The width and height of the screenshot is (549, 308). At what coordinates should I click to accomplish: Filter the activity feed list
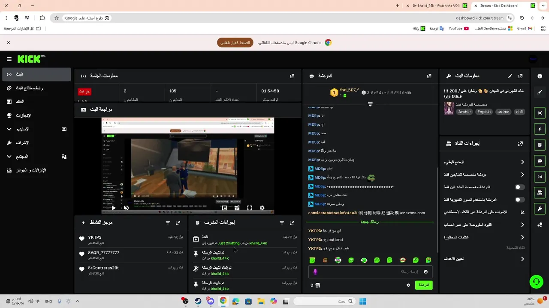(168, 222)
